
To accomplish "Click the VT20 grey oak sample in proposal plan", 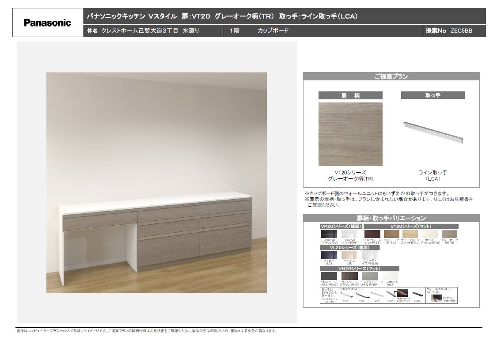I will click(x=350, y=134).
